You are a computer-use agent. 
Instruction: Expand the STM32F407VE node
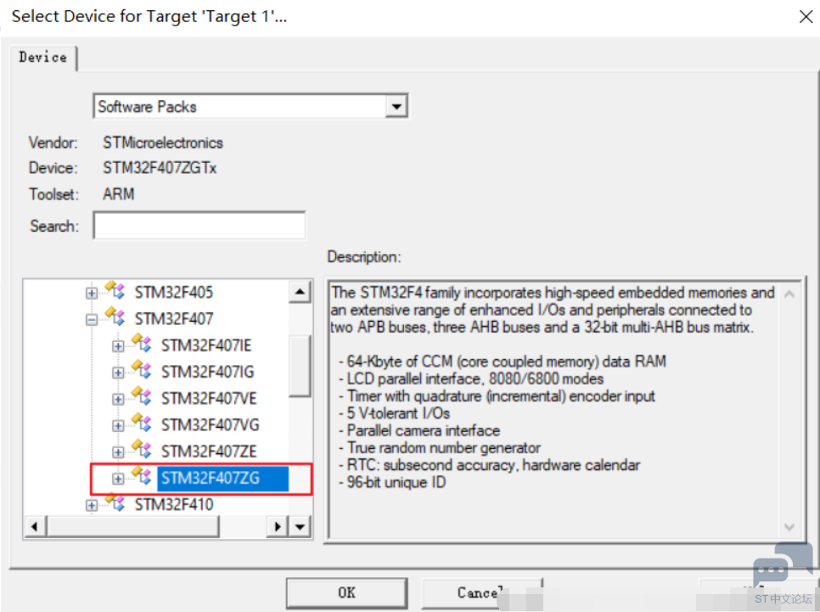tap(118, 399)
